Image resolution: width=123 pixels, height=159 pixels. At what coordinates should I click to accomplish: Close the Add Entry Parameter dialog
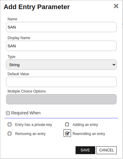click(x=116, y=6)
